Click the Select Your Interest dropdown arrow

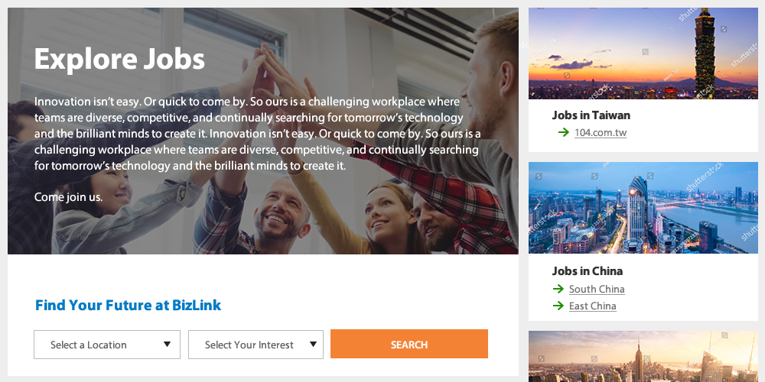tap(313, 345)
